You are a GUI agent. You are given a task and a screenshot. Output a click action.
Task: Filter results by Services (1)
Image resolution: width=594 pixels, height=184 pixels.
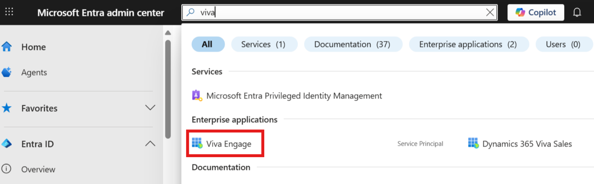click(263, 44)
